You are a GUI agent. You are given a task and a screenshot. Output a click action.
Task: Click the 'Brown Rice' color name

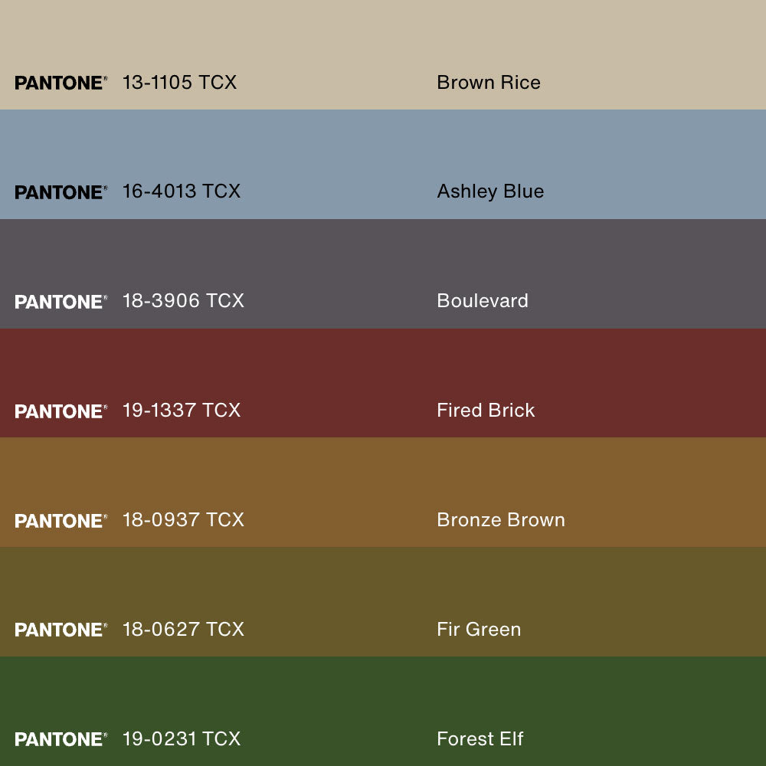coord(488,83)
